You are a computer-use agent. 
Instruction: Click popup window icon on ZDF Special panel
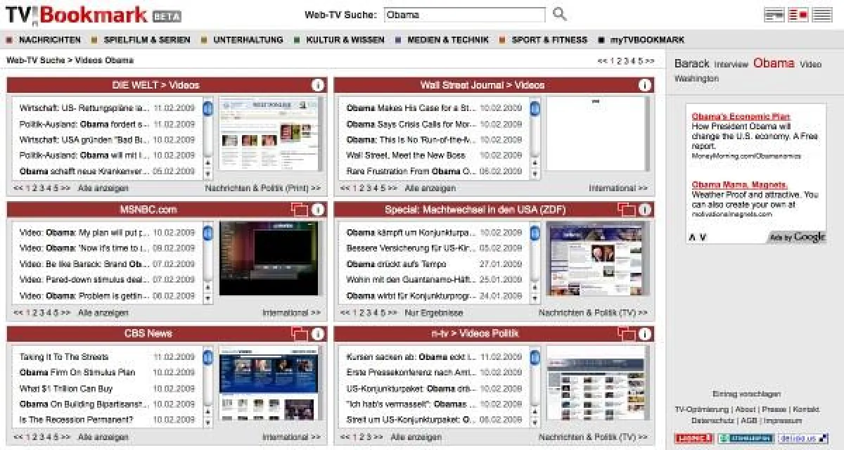pyautogui.click(x=627, y=210)
